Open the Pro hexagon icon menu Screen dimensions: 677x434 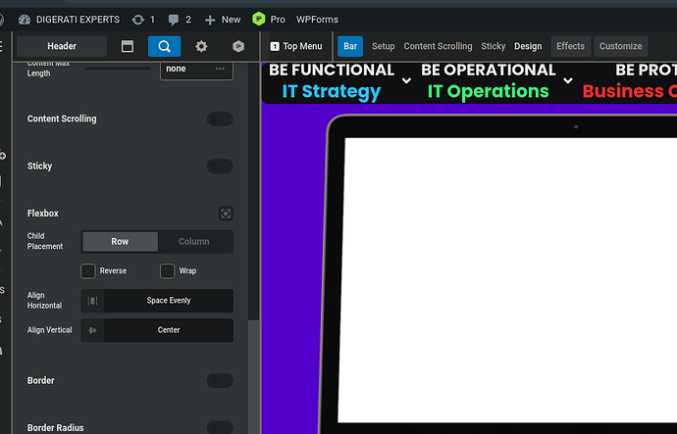coord(259,19)
